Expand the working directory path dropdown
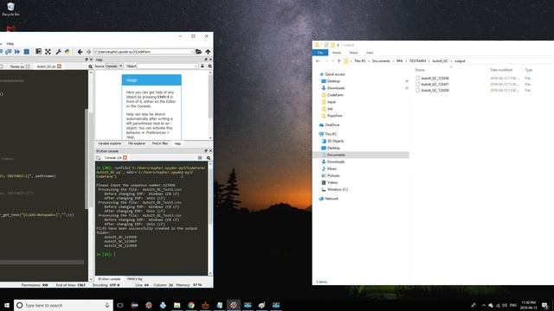 pos(191,52)
